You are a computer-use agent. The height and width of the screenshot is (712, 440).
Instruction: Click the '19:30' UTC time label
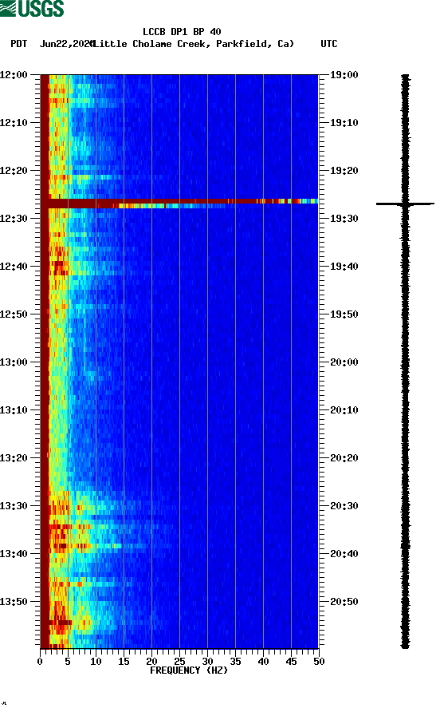[x=344, y=219]
